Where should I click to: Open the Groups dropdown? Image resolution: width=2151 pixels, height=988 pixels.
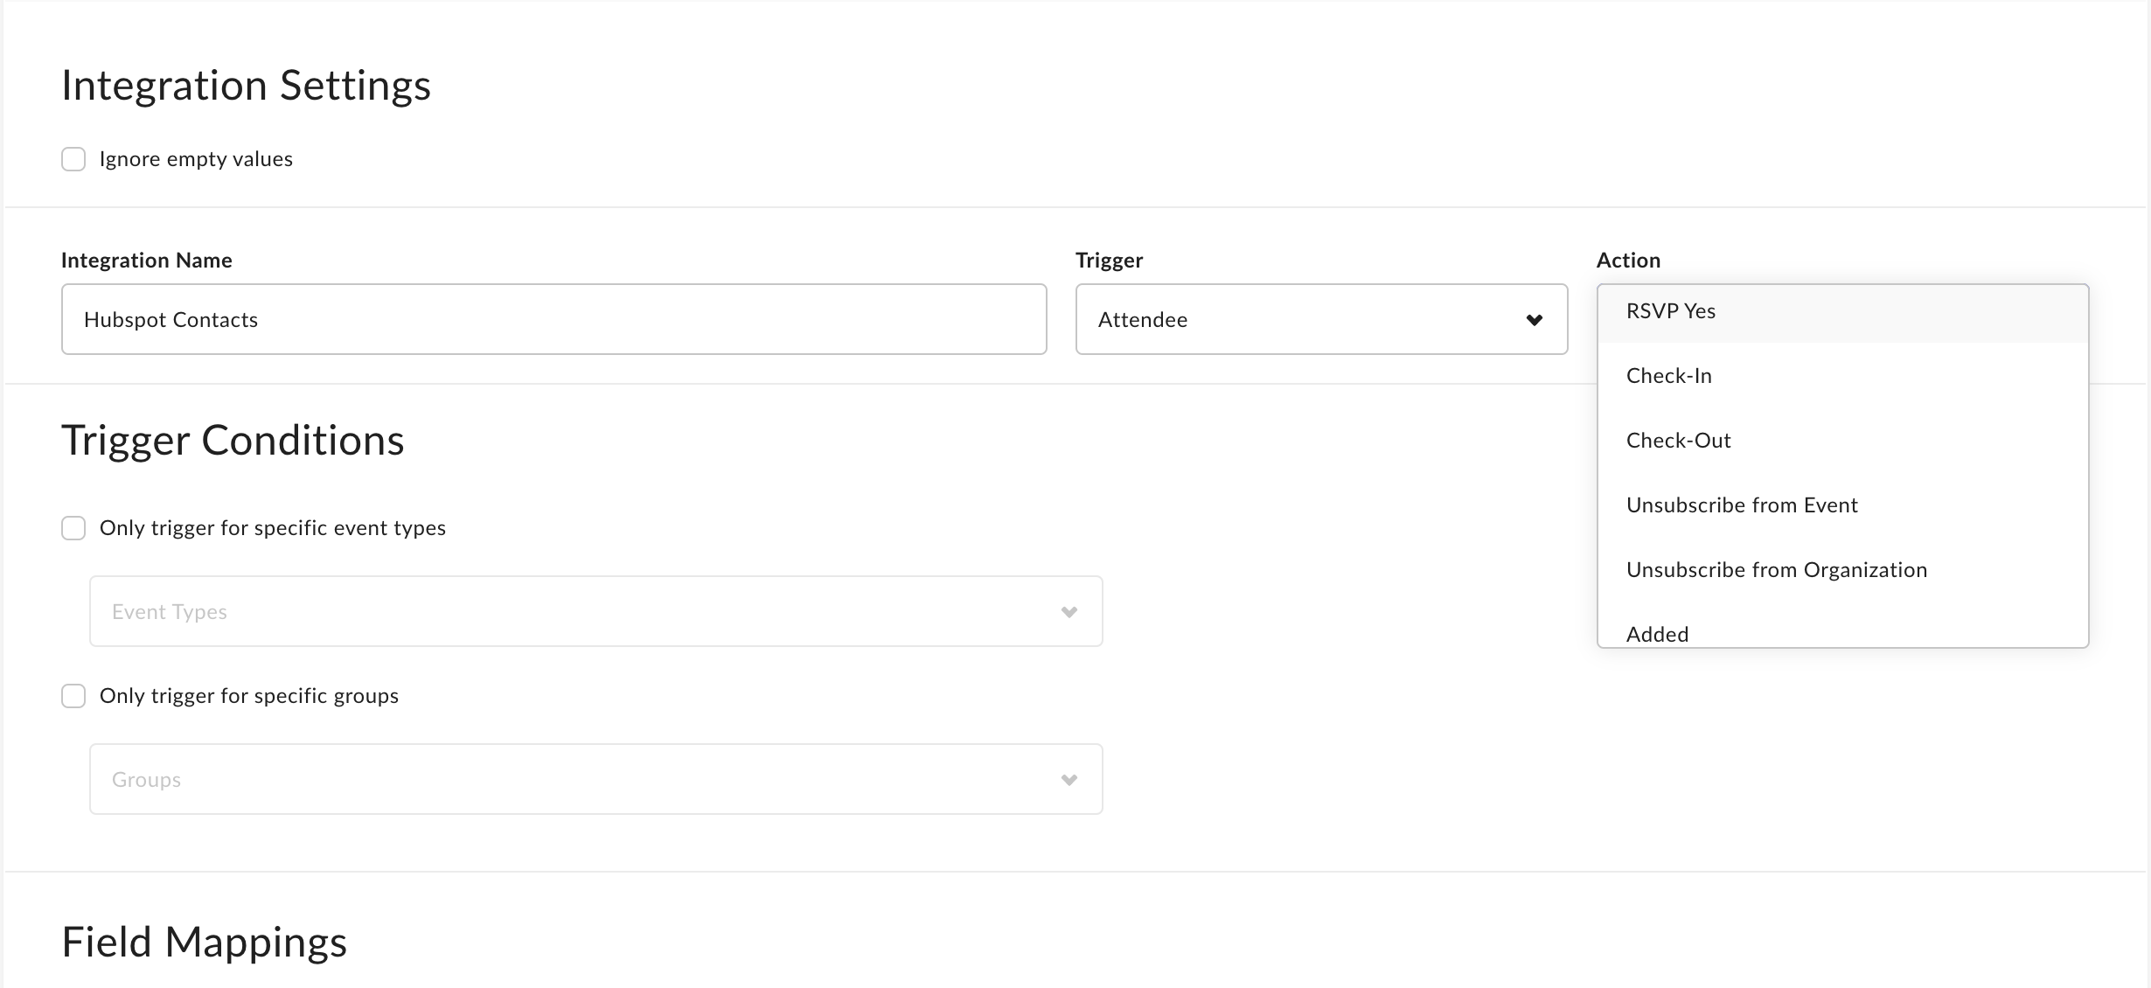[x=595, y=779]
